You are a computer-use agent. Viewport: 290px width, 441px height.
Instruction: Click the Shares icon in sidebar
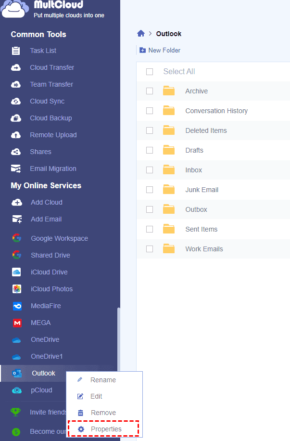[x=16, y=152]
